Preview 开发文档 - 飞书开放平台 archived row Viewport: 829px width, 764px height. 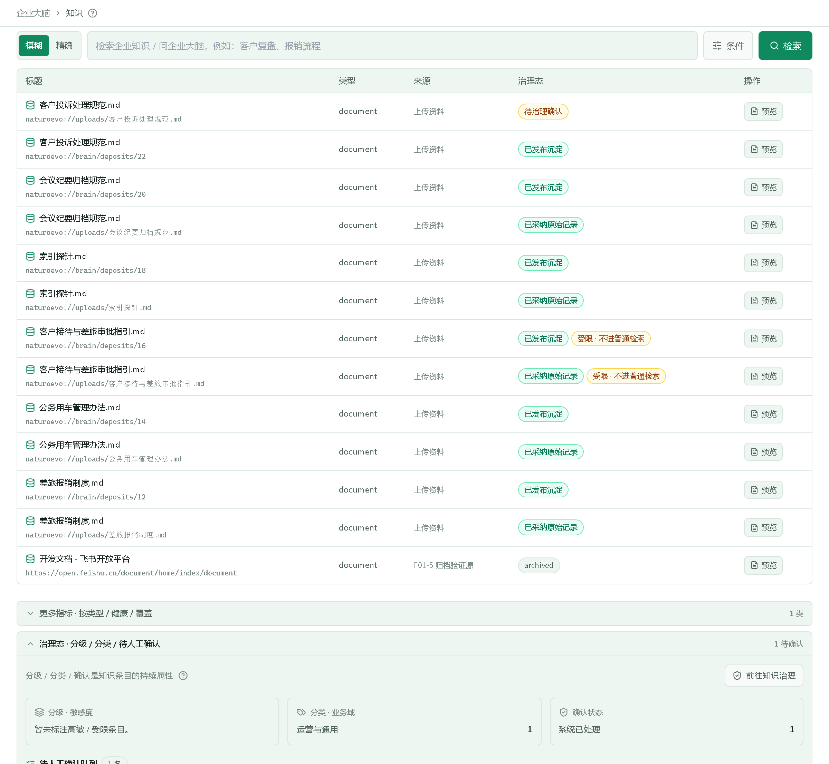(763, 565)
